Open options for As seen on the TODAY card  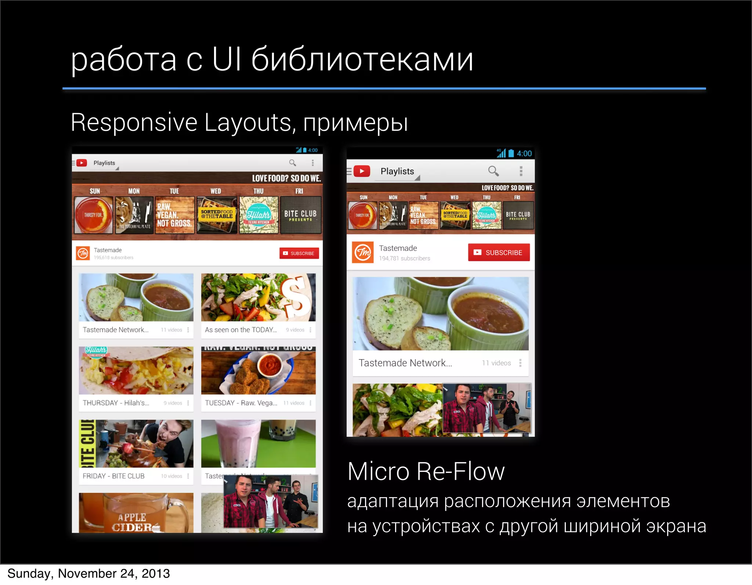click(x=310, y=330)
